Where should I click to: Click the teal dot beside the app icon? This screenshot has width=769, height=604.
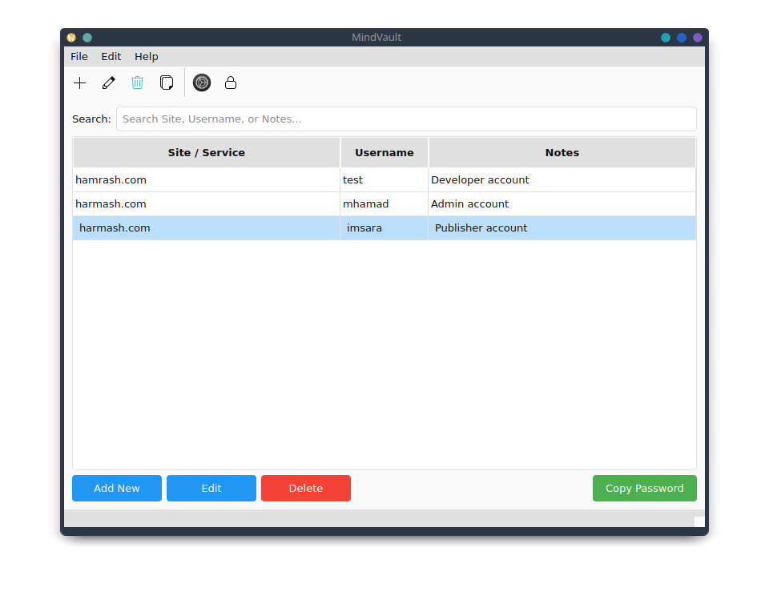pyautogui.click(x=87, y=38)
